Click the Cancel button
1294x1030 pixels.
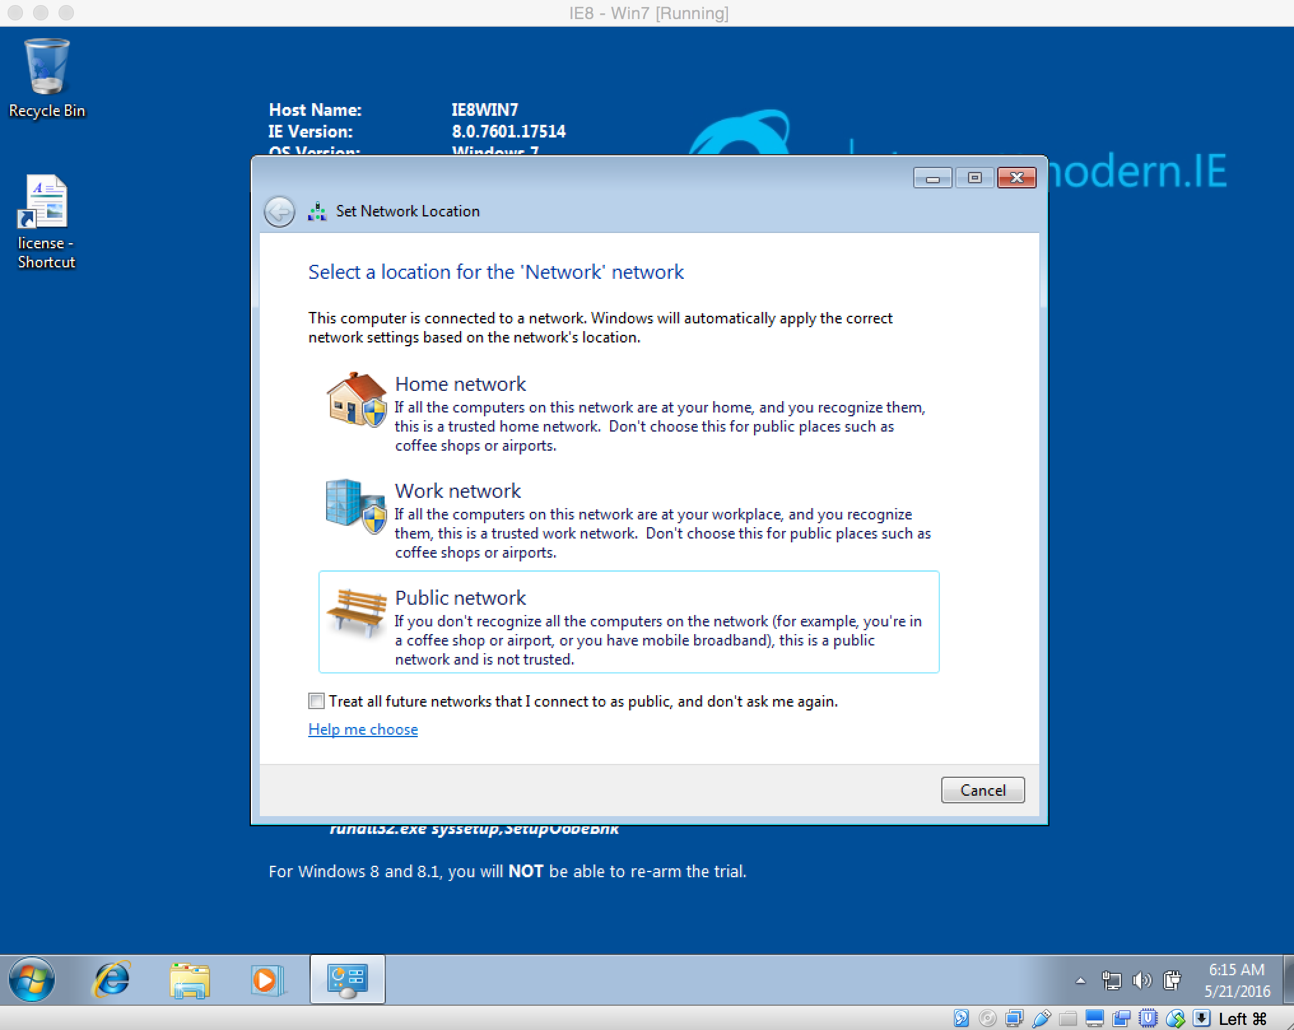tap(981, 791)
